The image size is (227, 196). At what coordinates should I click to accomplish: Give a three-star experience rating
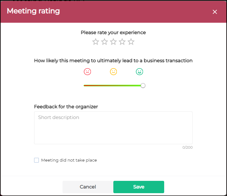coord(113,42)
